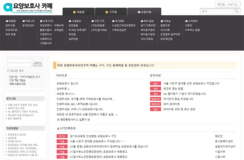The width and height of the screenshot is (244, 160).
Task: Open listing 경기도의료원 안성병원 요양보호사 구인
Action: click(x=93, y=136)
